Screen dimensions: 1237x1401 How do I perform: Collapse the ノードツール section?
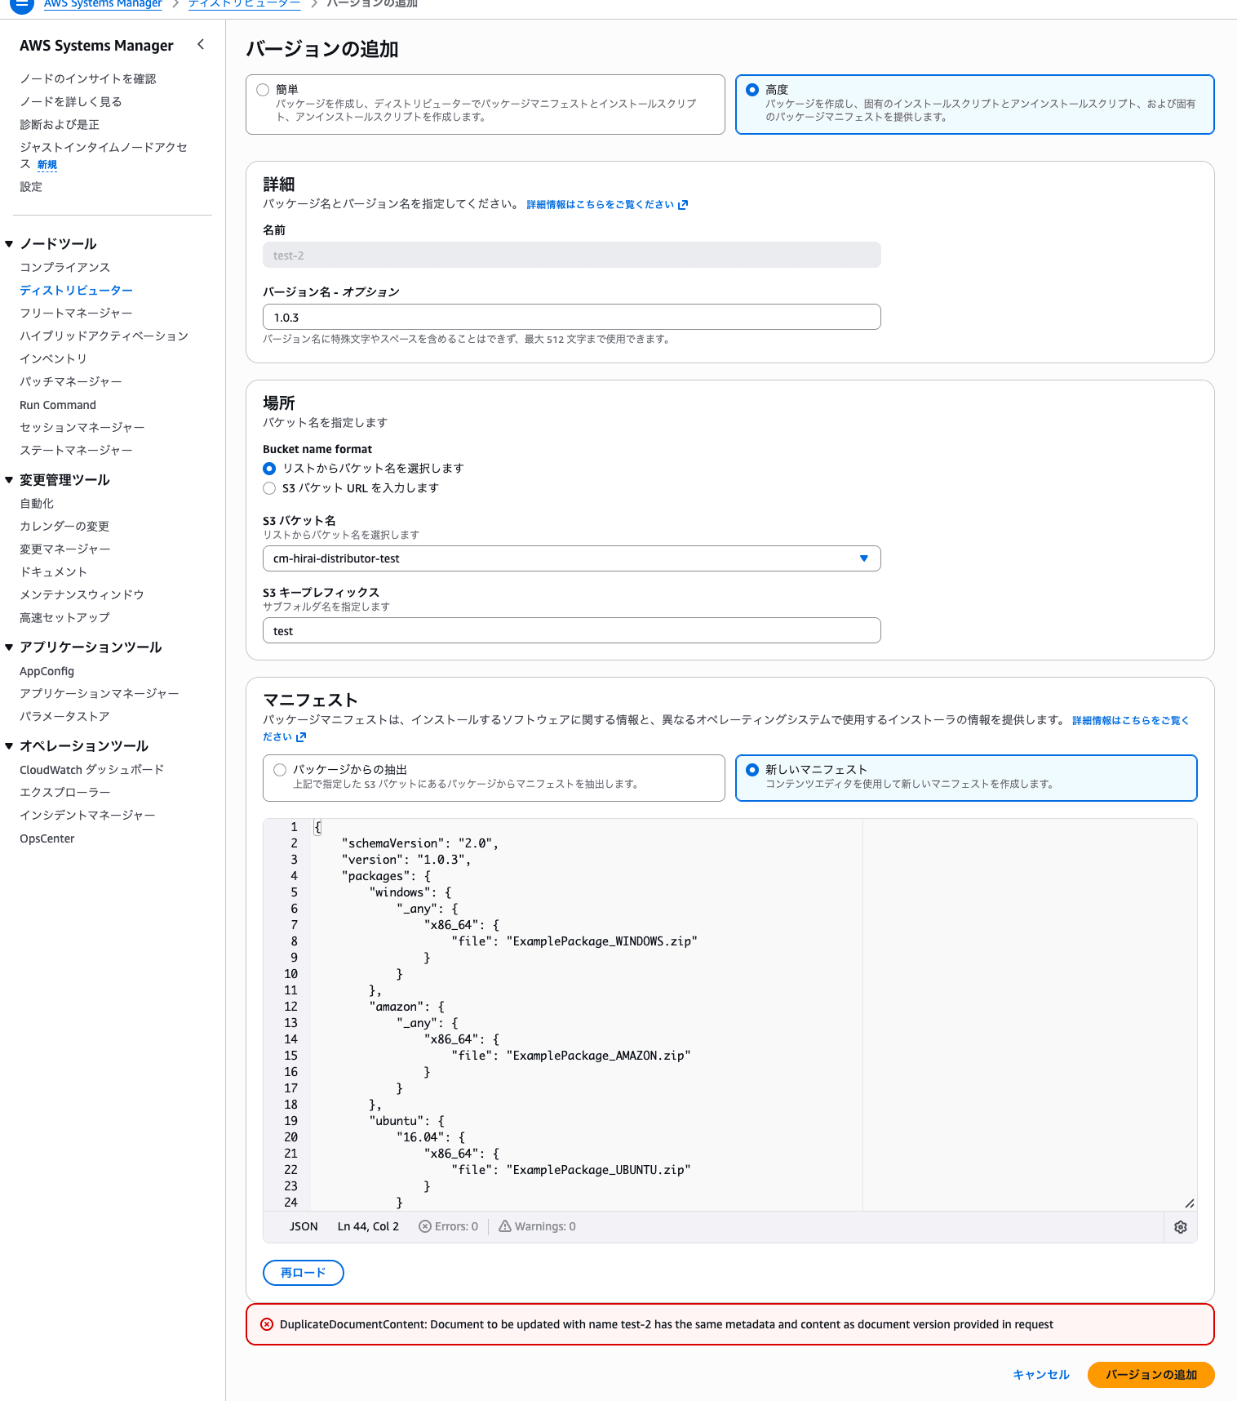(x=9, y=244)
